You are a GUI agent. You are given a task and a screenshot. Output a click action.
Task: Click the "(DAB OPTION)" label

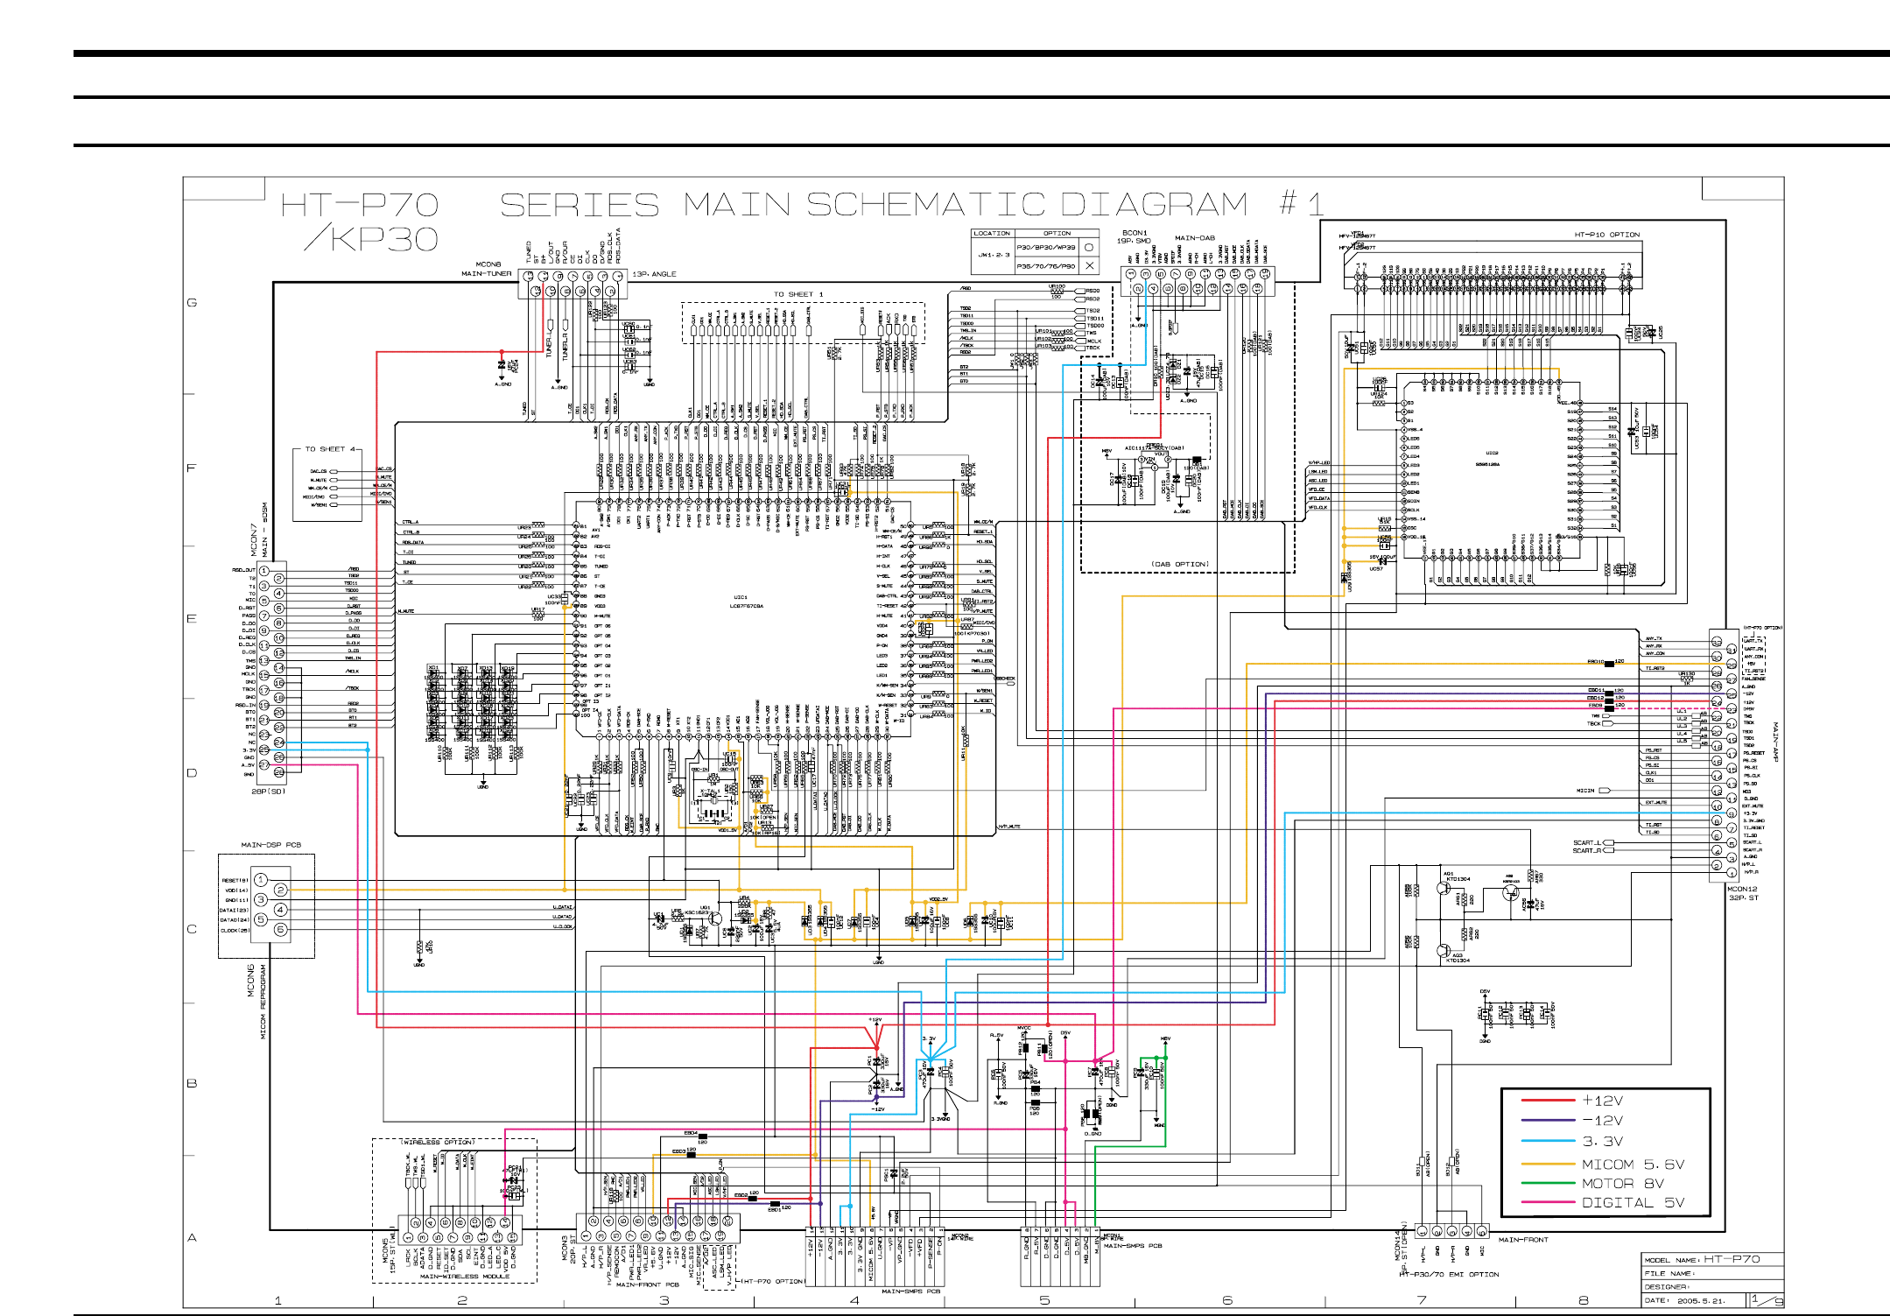click(x=1179, y=564)
